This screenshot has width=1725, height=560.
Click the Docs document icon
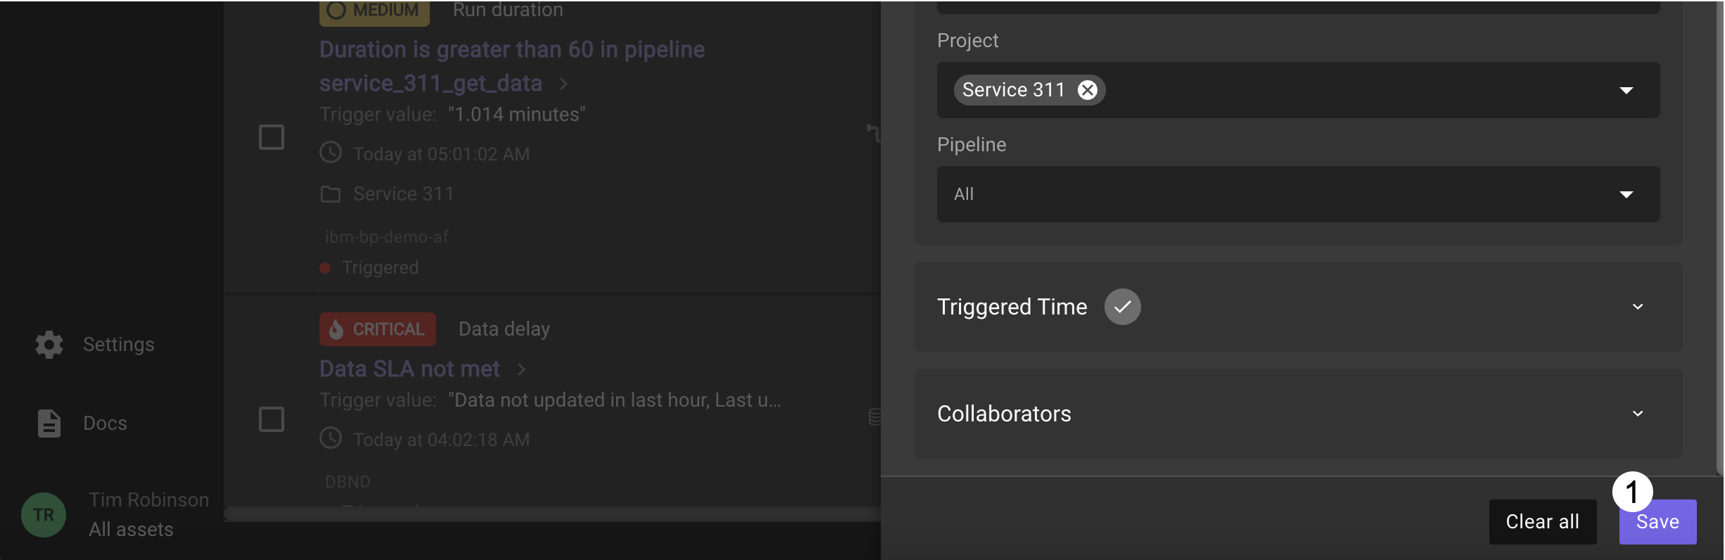(49, 424)
